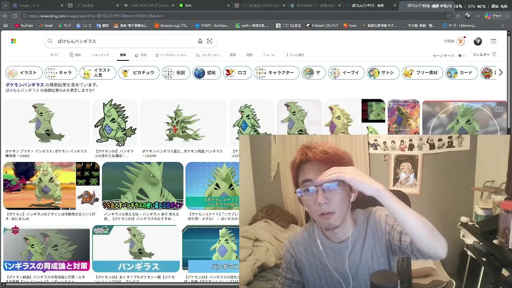Filter results by the イラスト chip
Image resolution: width=512 pixels, height=288 pixels.
click(x=24, y=73)
